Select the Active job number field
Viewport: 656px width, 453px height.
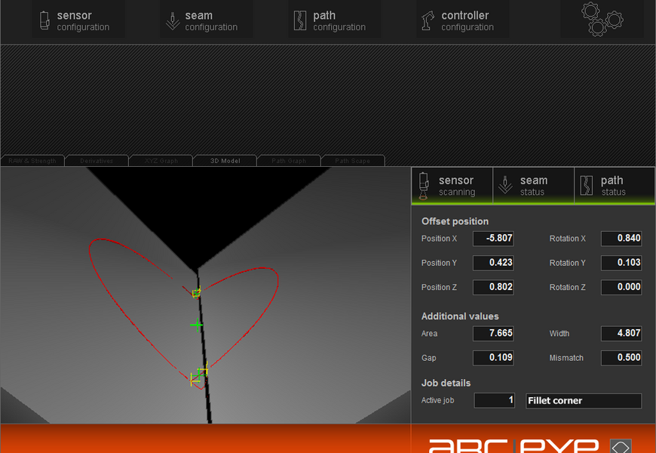tap(493, 401)
